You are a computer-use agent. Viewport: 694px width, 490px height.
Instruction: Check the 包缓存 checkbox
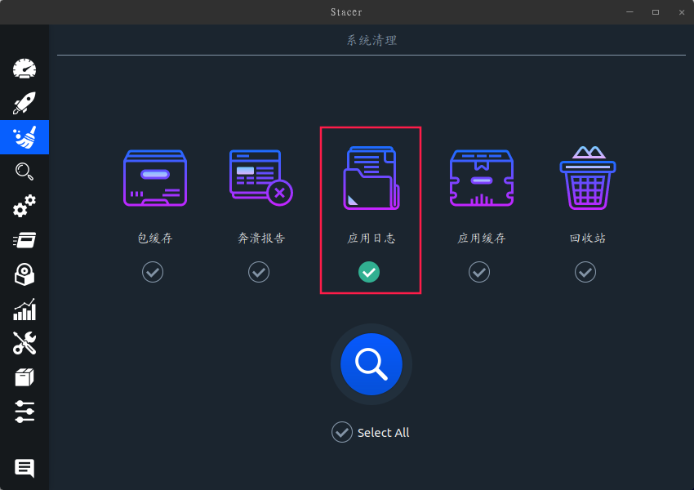coord(153,272)
